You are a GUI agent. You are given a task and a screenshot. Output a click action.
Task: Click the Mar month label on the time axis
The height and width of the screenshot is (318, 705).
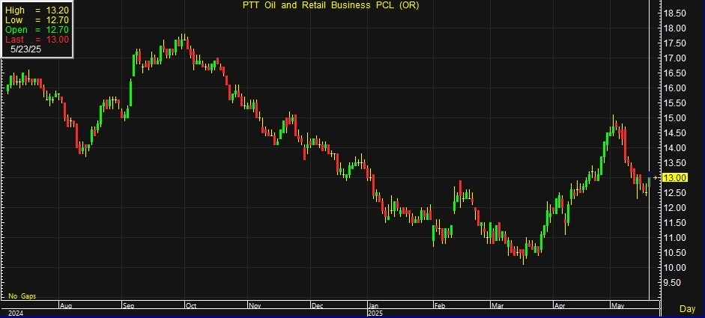click(497, 306)
